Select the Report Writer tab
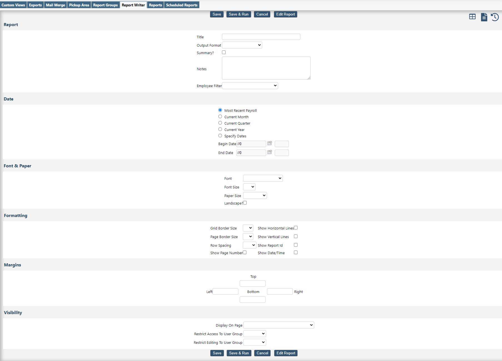502x361 pixels. 133,5
